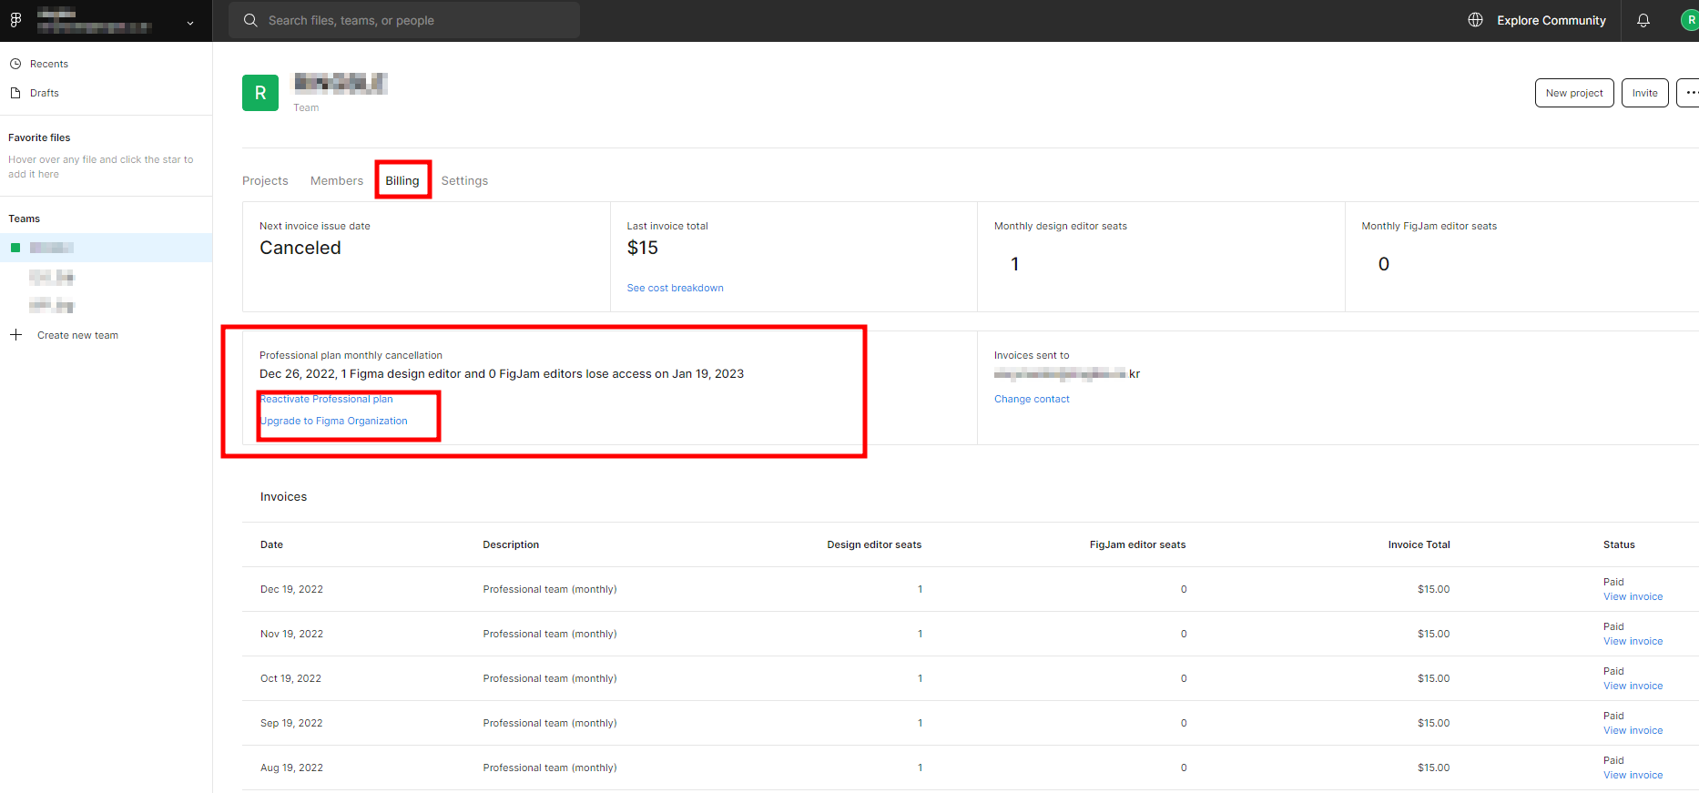The width and height of the screenshot is (1699, 793).
Task: Click Reactivate Professional plan link
Action: coord(327,399)
